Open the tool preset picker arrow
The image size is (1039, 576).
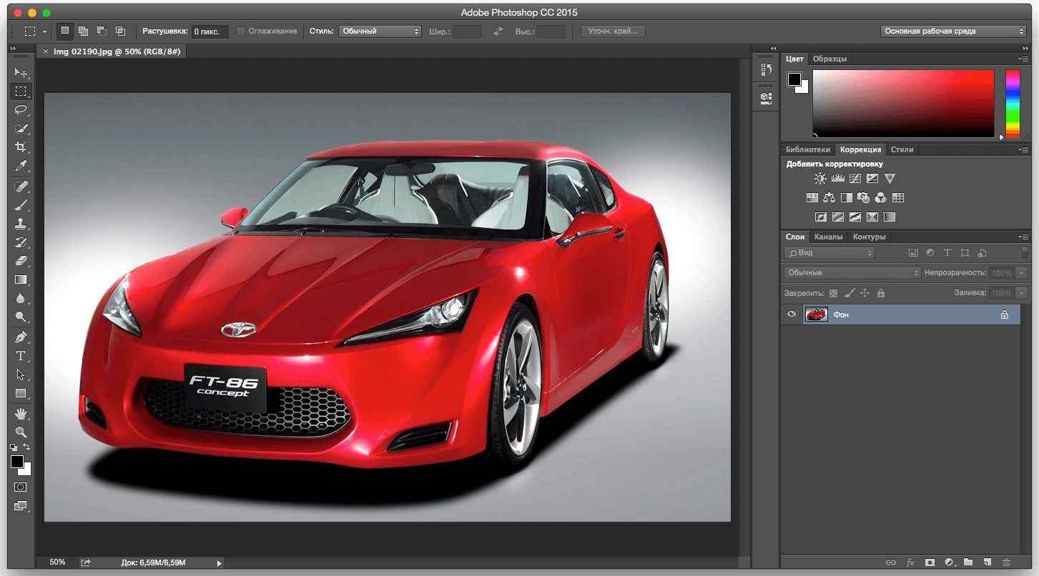click(x=44, y=31)
